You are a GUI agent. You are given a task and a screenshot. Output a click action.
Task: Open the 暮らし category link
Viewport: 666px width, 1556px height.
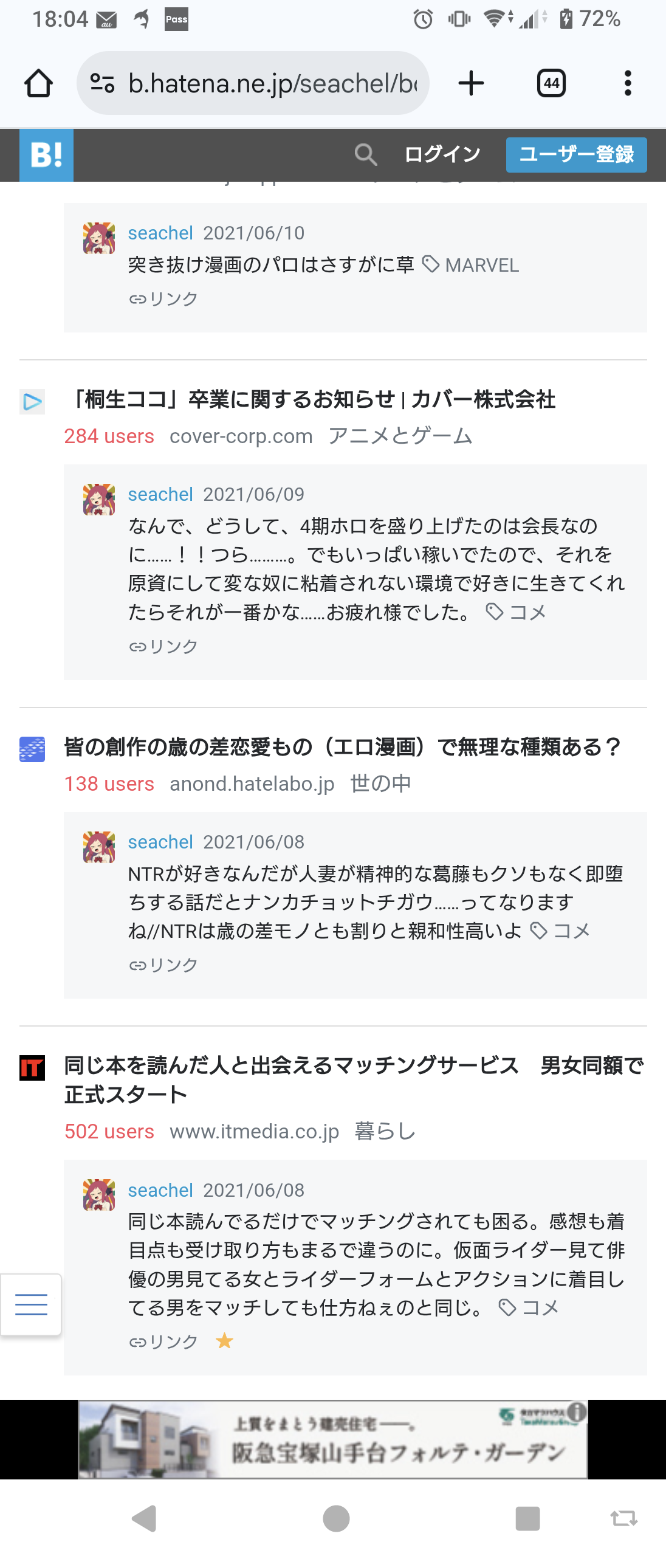[x=385, y=1132]
